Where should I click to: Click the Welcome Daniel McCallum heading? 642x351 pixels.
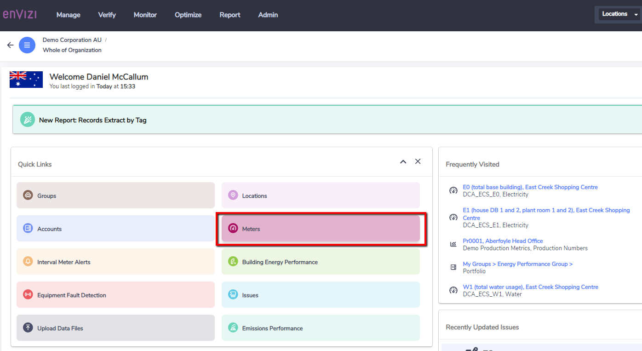pos(99,77)
